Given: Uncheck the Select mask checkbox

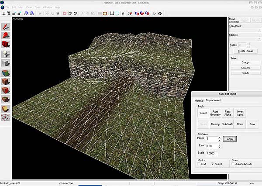Looking at the screenshot, I should [212, 164].
